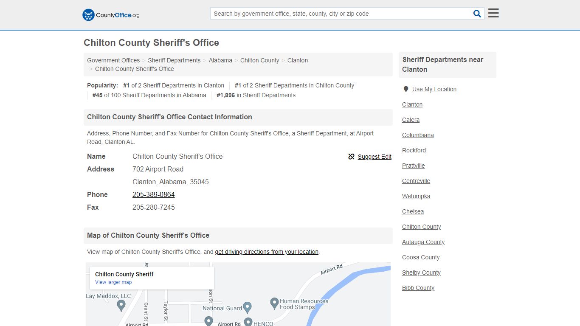The image size is (580, 326).
Task: Open Coosa County link
Action: [x=421, y=257]
